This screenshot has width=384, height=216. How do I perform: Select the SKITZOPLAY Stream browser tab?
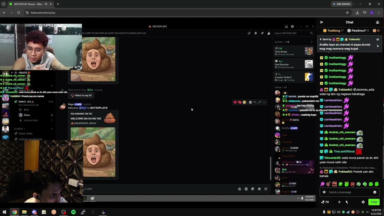30,4
